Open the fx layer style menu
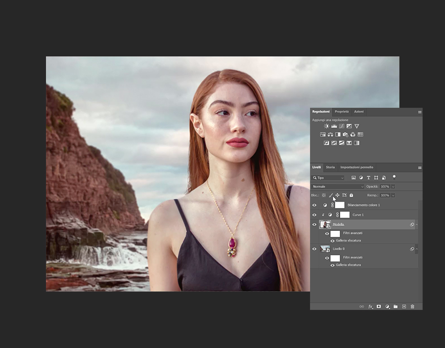Screen dimensions: 445x348 pos(370,306)
